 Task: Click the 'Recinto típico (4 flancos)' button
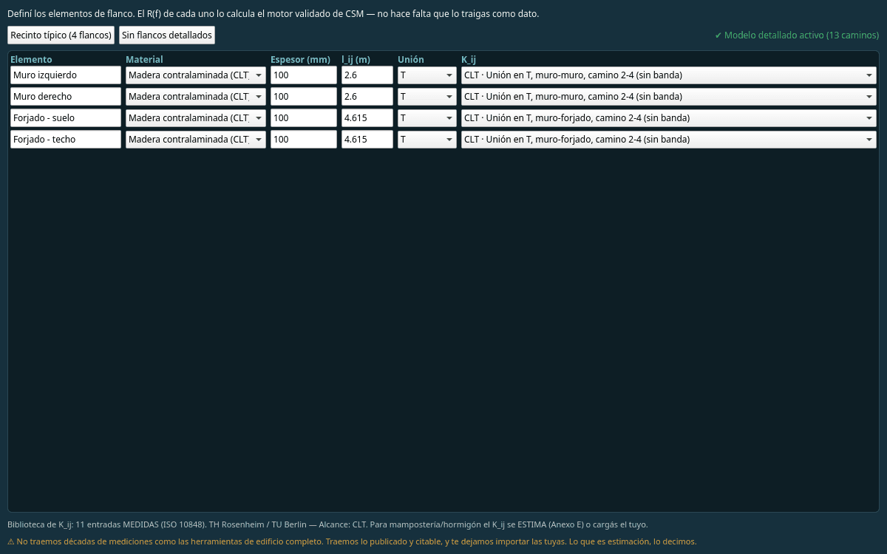(x=61, y=35)
